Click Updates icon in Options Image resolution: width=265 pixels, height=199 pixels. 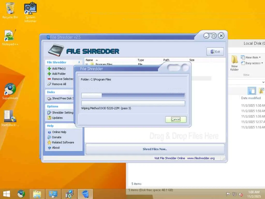[x=49, y=118]
